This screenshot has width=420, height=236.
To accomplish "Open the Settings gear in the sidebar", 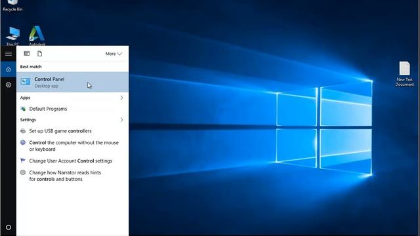I will (x=9, y=85).
